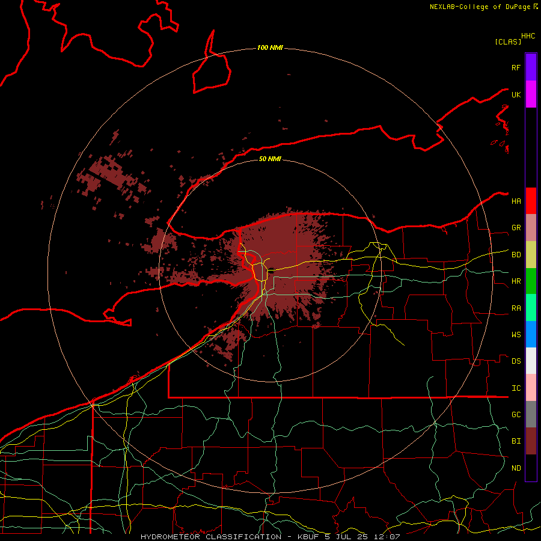Click the RA legend label
Viewport: 541px width, 541px height.
pyautogui.click(x=516, y=308)
